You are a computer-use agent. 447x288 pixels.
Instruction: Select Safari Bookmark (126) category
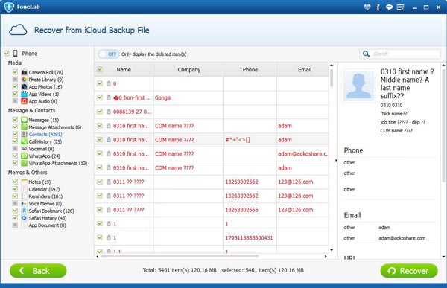pos(51,211)
